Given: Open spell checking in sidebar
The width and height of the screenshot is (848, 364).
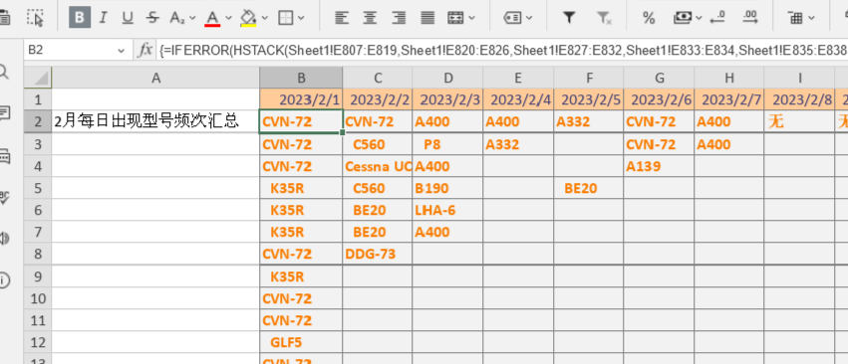Looking at the screenshot, I should (x=4, y=197).
